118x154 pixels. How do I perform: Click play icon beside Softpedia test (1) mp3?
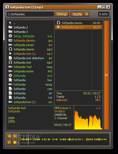(10, 54)
